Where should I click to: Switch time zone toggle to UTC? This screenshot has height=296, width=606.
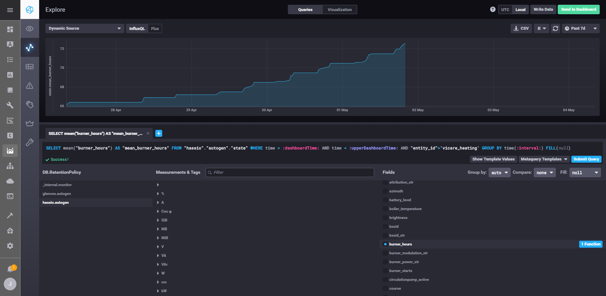(x=505, y=9)
